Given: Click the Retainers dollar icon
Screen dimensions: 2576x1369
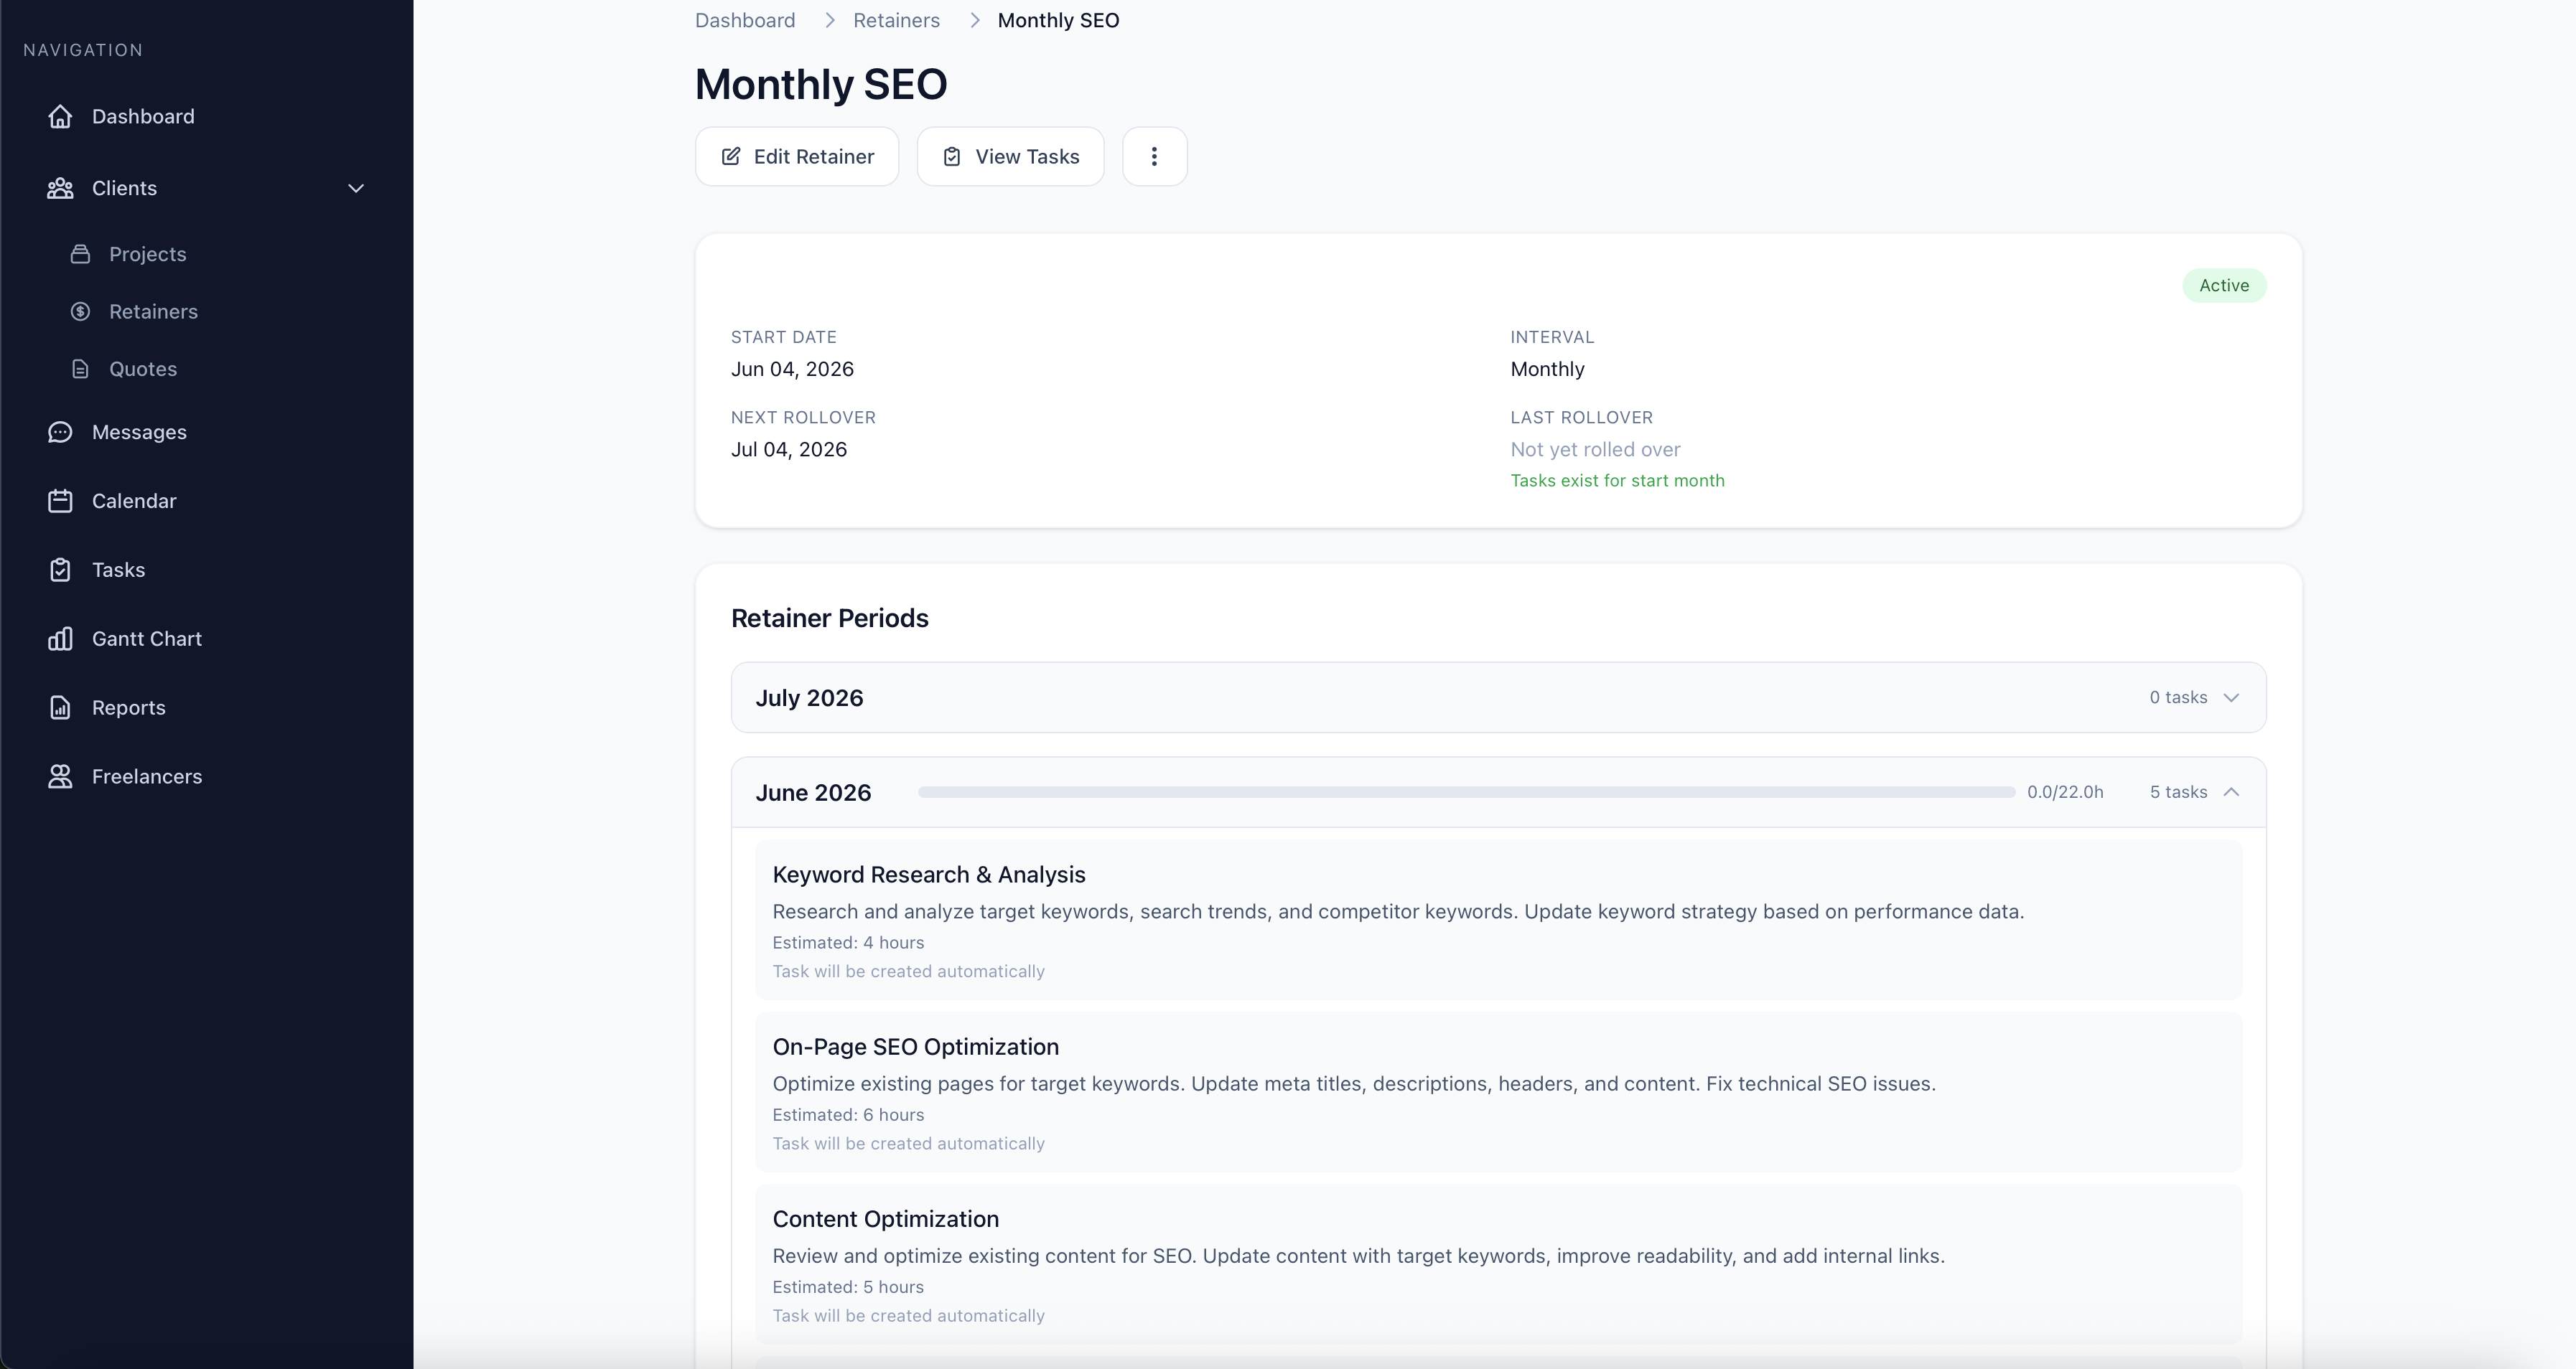Looking at the screenshot, I should coord(81,312).
